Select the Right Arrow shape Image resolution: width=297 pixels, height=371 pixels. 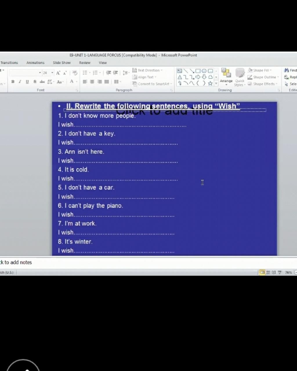[198, 77]
